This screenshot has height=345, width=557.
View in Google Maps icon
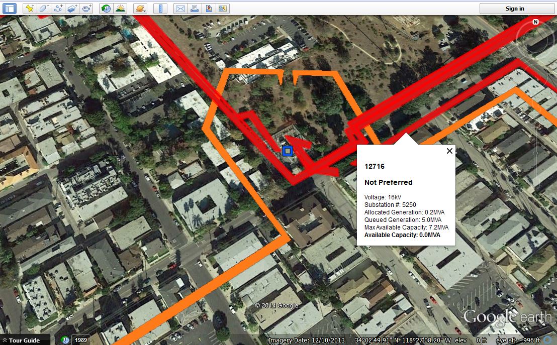(x=209, y=9)
